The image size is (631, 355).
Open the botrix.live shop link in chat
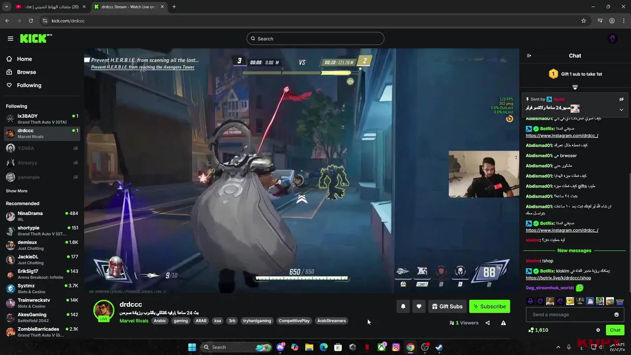(x=558, y=278)
